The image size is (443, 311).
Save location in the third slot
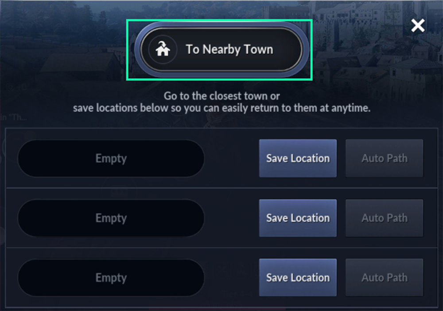coord(298,277)
